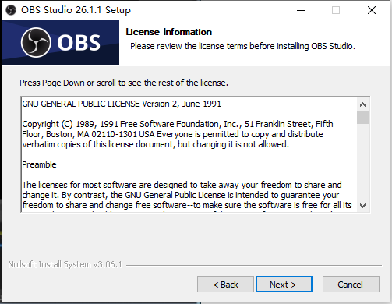This screenshot has height=304, width=392.
Task: Click the Nullsoft Install System label
Action: point(65,264)
